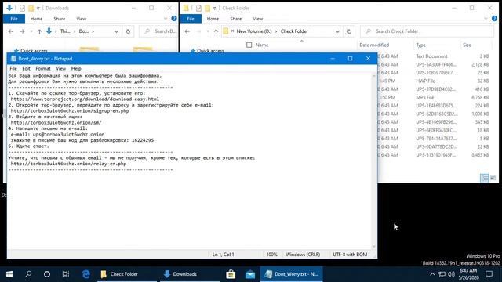Refresh the Downloads window
This screenshot has width=502, height=282.
pos(128,31)
